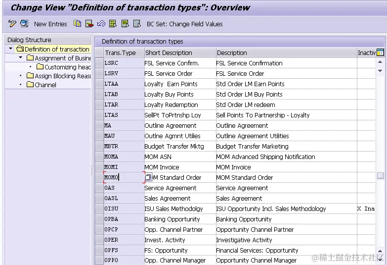Select row LSRC with row selector

tap(99, 63)
